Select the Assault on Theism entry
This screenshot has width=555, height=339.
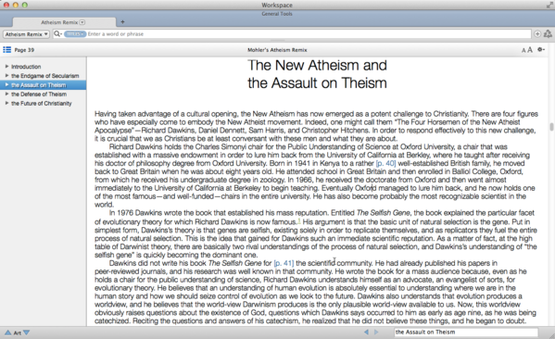click(39, 85)
